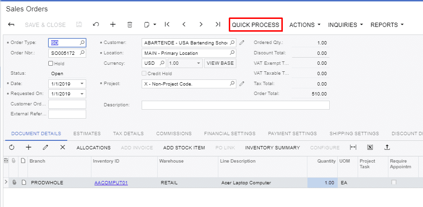The image size is (423, 207).
Task: Click the delete trash can icon
Action: [130, 25]
